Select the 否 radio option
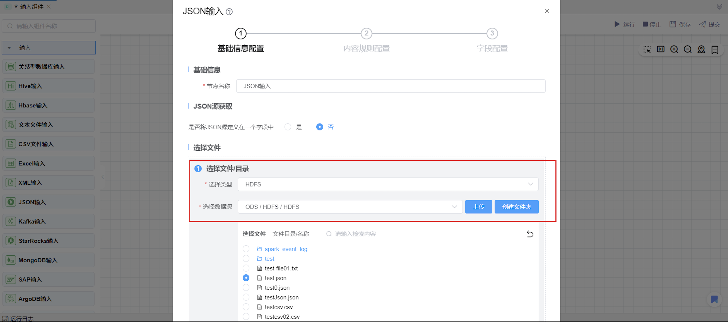This screenshot has width=728, height=322. click(319, 127)
